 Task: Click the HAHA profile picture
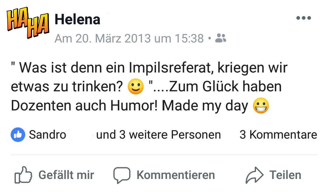click(28, 22)
